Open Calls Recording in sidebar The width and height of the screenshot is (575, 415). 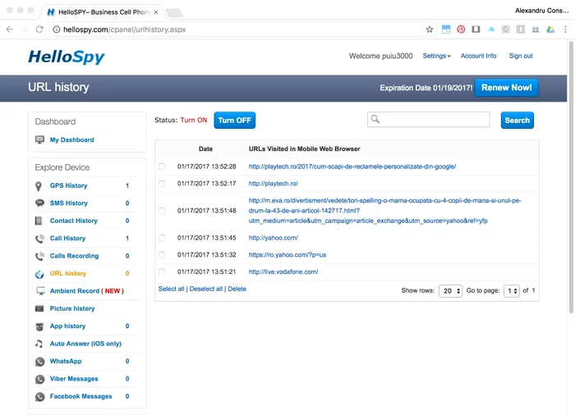pyautogui.click(x=75, y=256)
